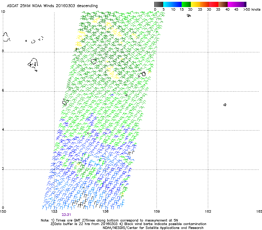The height and width of the screenshot is (230, 262).
Task: Click the purple 23:31 time stamp
Action: [66, 215]
